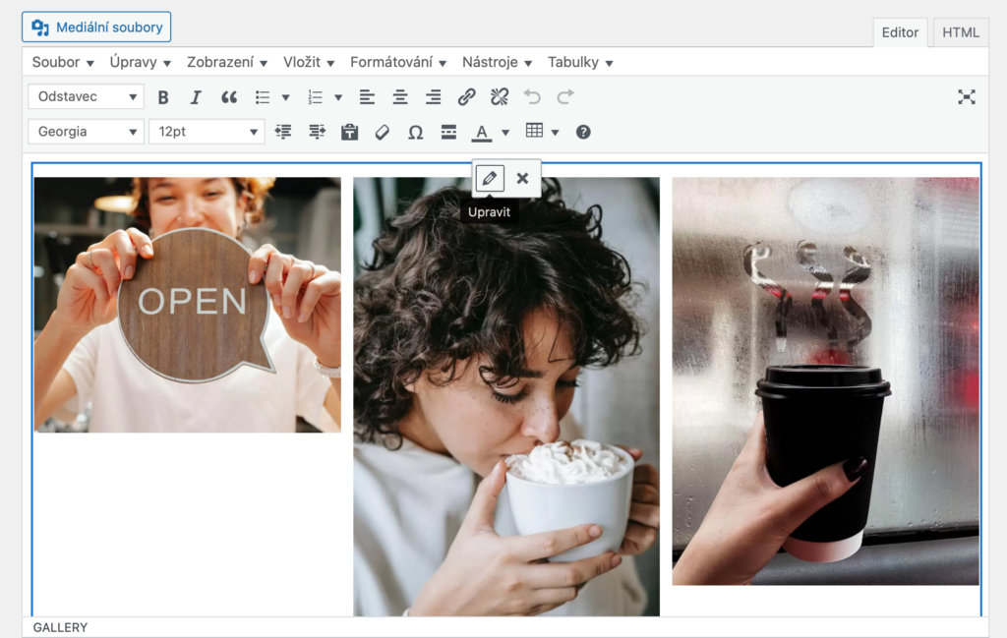Screen dimensions: 1007x638
Task: Click the paste as text clipboard icon
Action: [x=349, y=132]
